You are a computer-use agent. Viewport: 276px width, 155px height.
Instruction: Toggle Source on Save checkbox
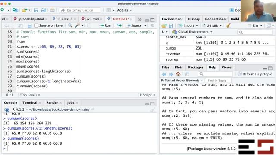point(36,25)
